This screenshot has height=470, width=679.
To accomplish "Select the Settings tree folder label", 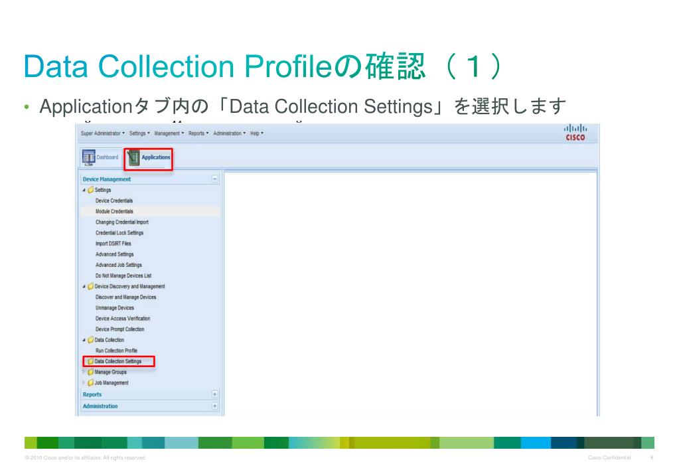I will pyautogui.click(x=103, y=190).
